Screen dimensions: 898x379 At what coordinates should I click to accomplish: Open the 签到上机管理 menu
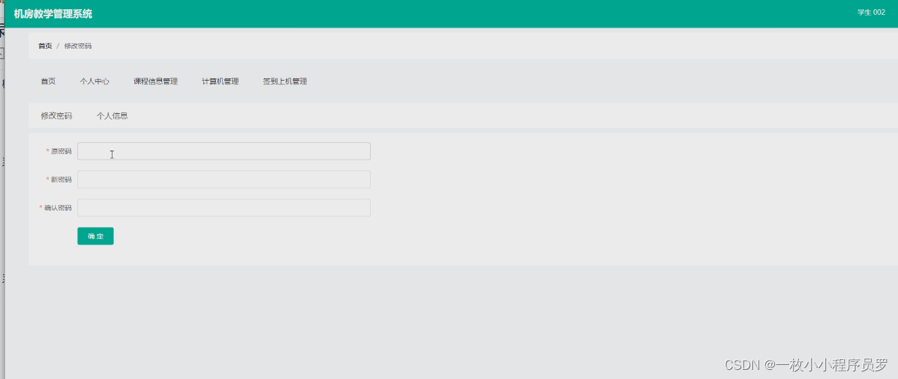285,81
